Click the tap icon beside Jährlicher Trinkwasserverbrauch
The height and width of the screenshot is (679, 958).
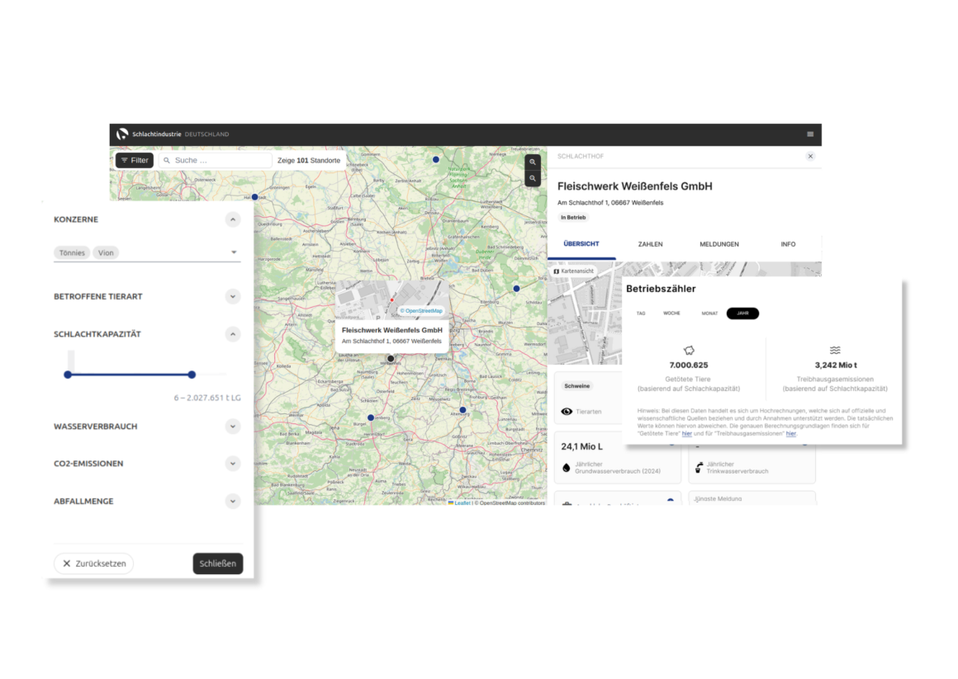pos(700,467)
